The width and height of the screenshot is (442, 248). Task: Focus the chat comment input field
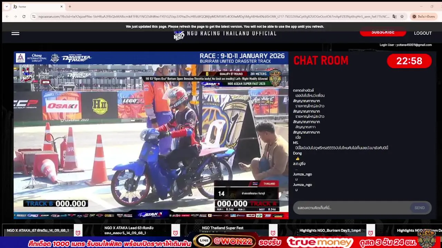click(352, 208)
